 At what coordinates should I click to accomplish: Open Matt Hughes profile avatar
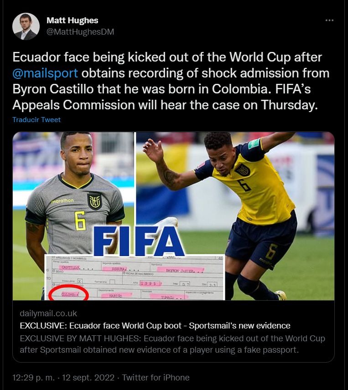pos(26,26)
